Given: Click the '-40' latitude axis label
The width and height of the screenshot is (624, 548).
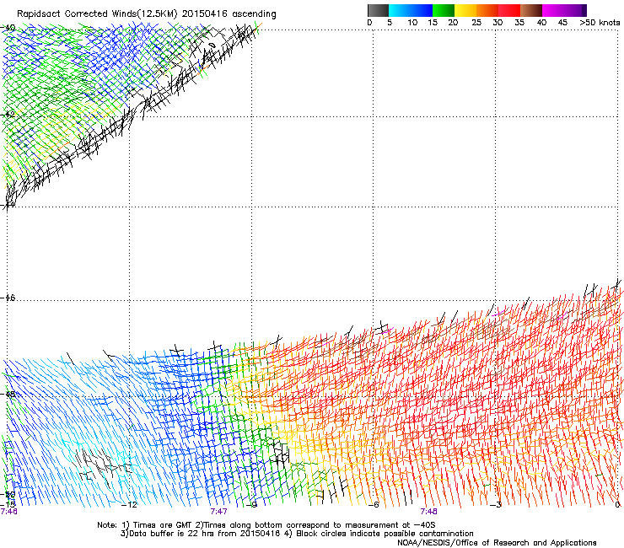Looking at the screenshot, I should [8, 28].
